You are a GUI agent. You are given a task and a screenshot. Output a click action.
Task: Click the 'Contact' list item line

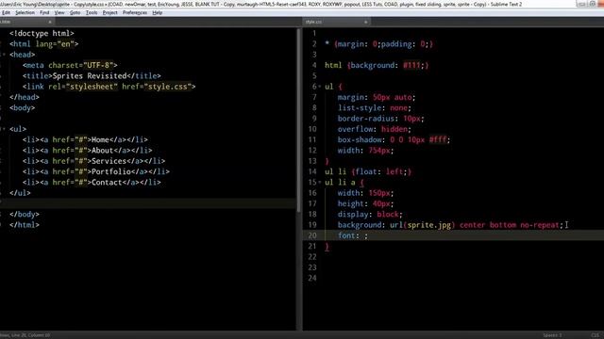click(x=92, y=183)
